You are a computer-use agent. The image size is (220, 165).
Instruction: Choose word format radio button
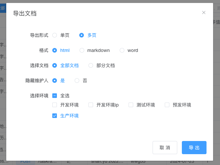pos(122,50)
